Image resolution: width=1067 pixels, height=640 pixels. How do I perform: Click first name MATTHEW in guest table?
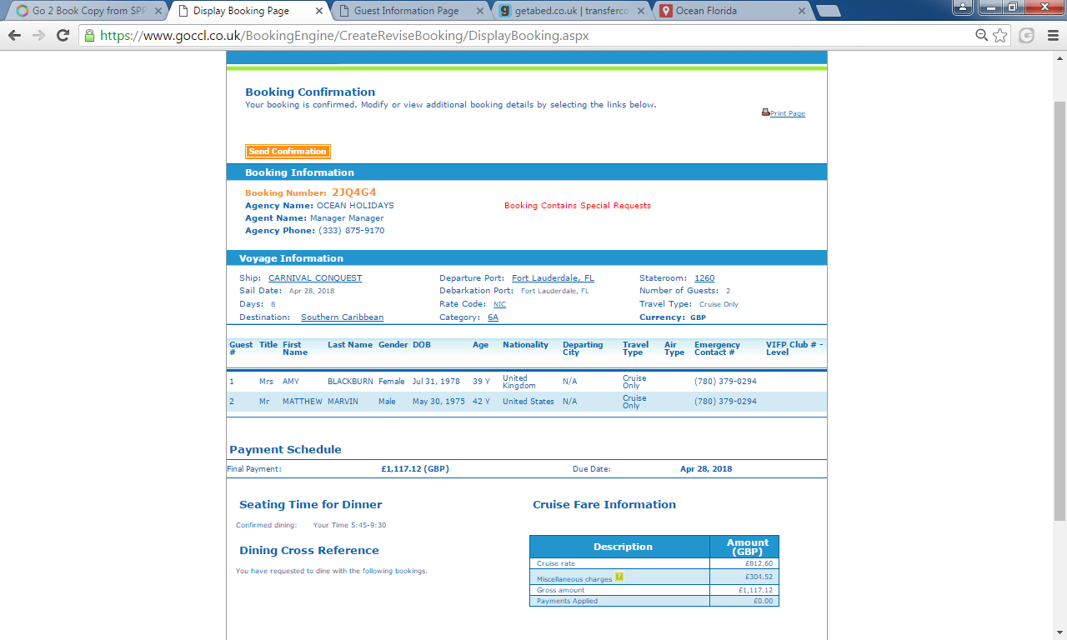click(x=303, y=402)
